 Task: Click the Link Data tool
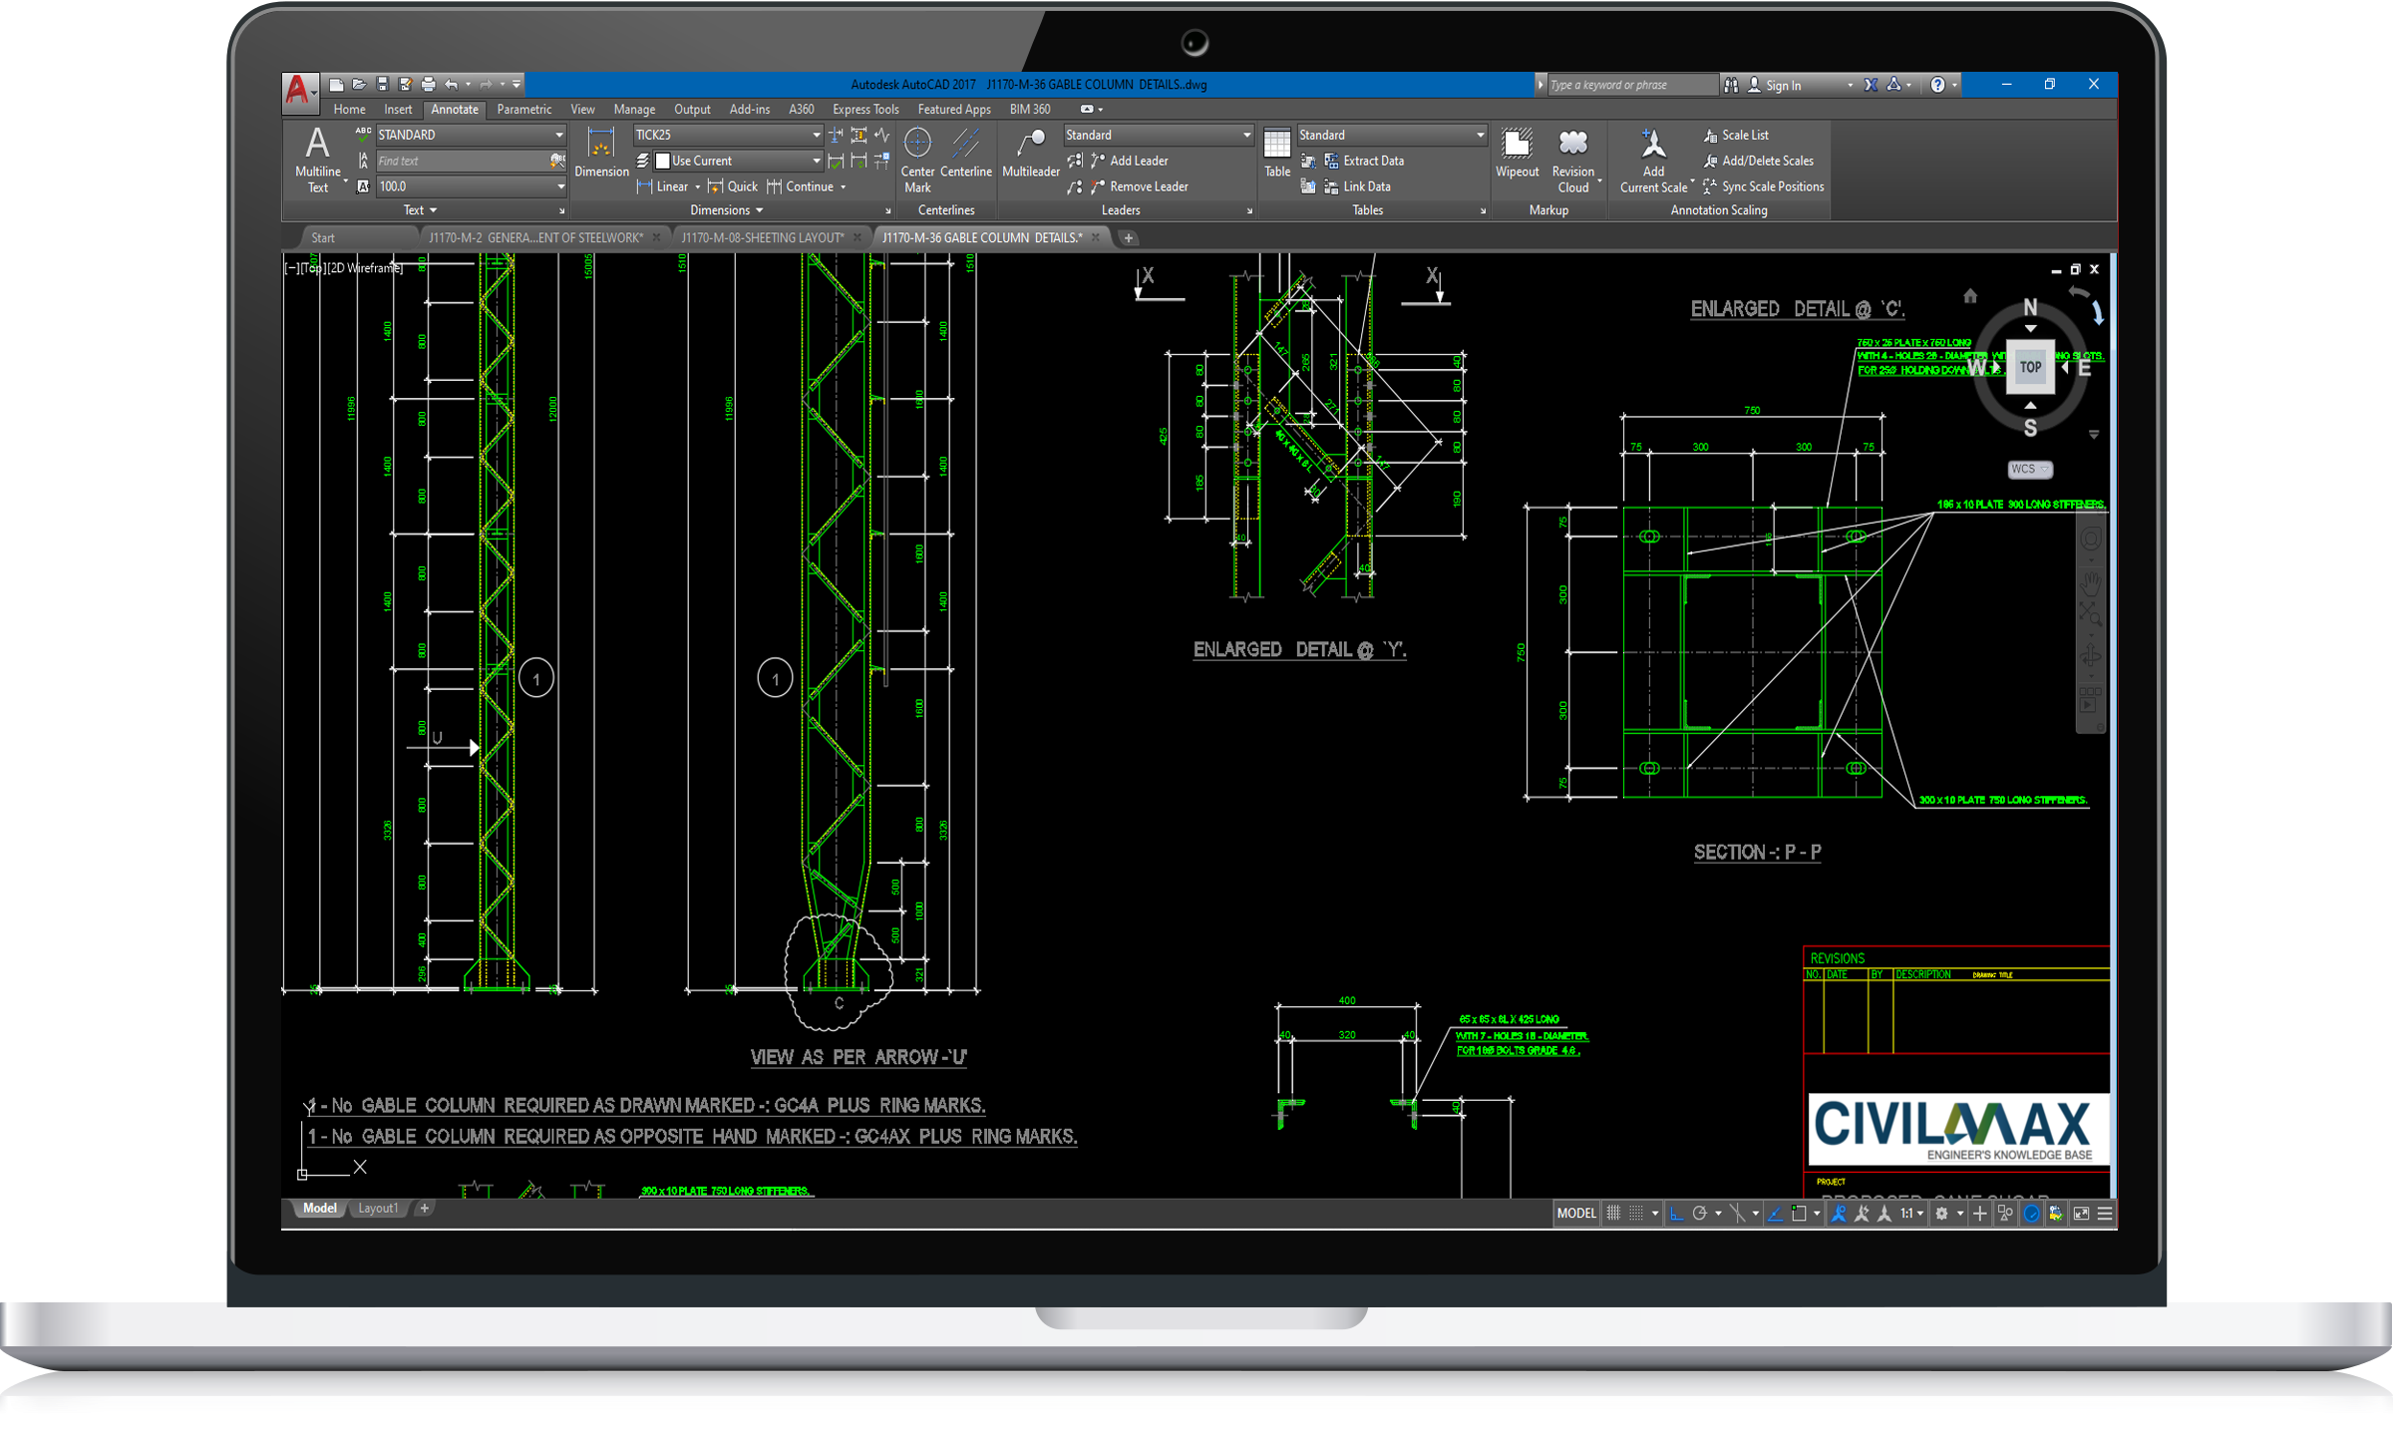coord(1356,186)
